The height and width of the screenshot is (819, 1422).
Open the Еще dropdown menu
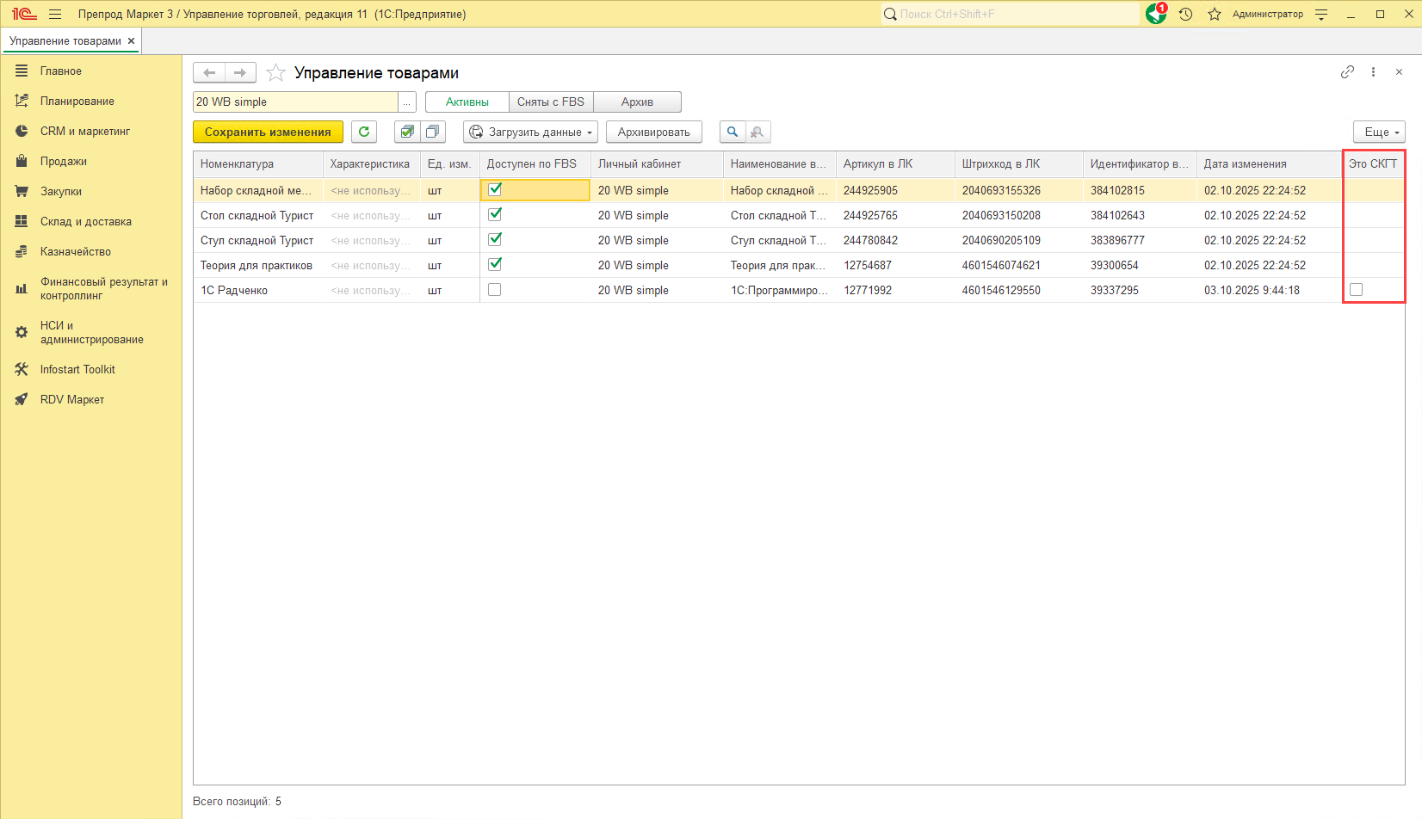coord(1379,132)
